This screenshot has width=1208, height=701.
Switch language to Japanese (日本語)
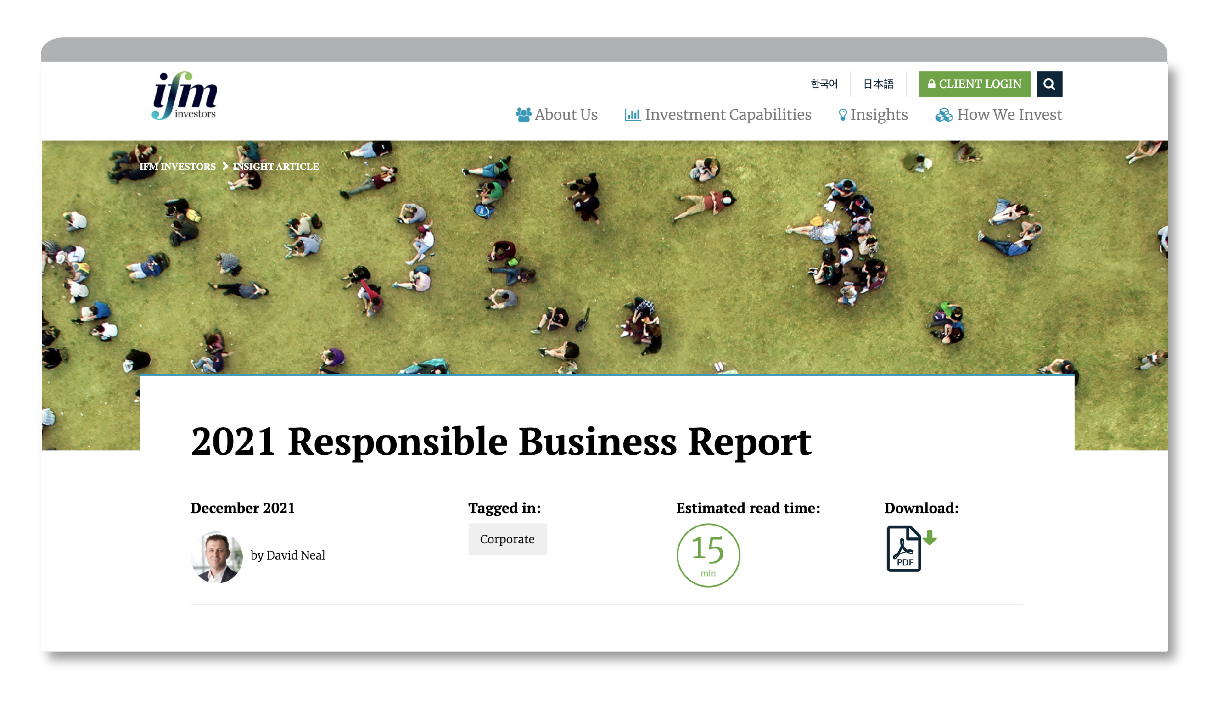(x=878, y=84)
